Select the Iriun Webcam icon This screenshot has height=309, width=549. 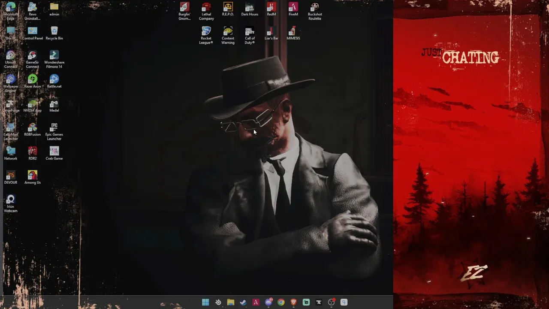(x=11, y=203)
